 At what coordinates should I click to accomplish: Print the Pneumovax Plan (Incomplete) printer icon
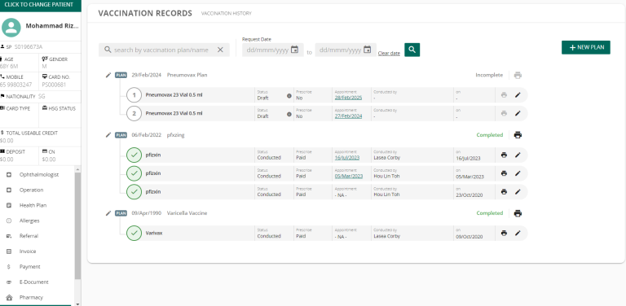(518, 76)
